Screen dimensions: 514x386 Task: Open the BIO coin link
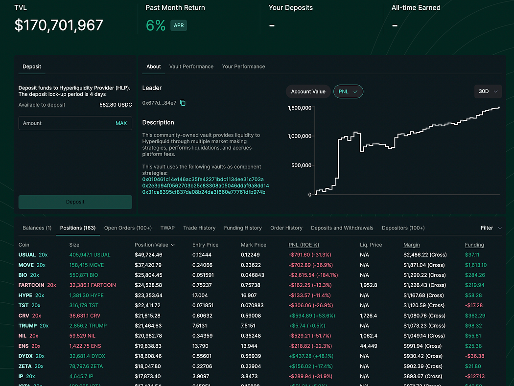(23, 275)
